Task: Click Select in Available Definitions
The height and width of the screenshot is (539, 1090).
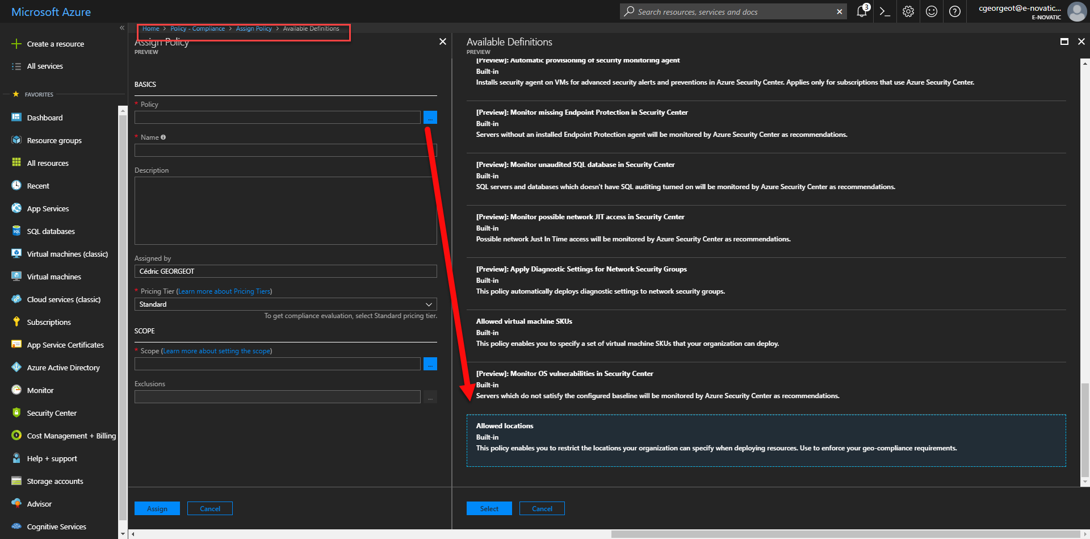Action: [x=489, y=508]
